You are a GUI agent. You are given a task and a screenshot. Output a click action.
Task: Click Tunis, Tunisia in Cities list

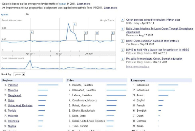80,126
